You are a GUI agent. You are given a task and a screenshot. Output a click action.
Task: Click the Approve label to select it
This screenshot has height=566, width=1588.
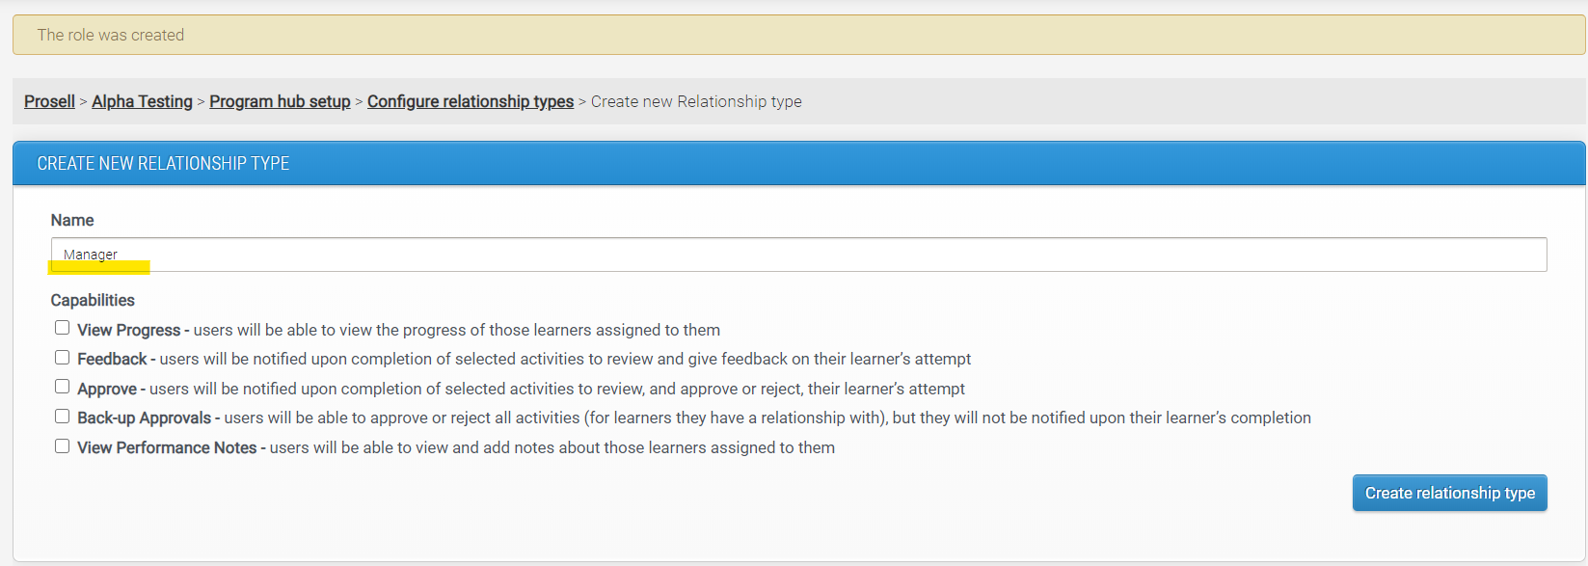point(106,388)
